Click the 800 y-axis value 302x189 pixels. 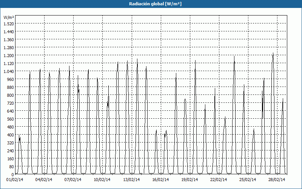pyautogui.click(x=11, y=95)
